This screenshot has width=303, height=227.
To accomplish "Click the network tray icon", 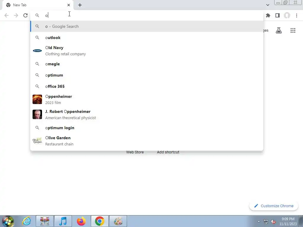I will [x=266, y=221].
